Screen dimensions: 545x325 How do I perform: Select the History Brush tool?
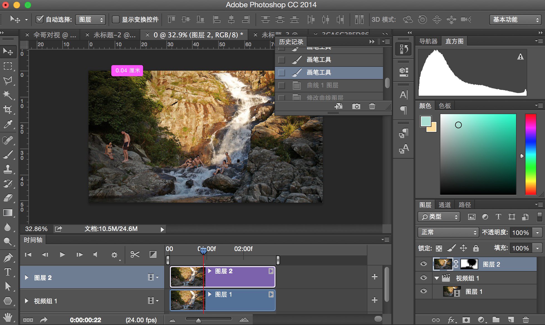[x=8, y=183]
